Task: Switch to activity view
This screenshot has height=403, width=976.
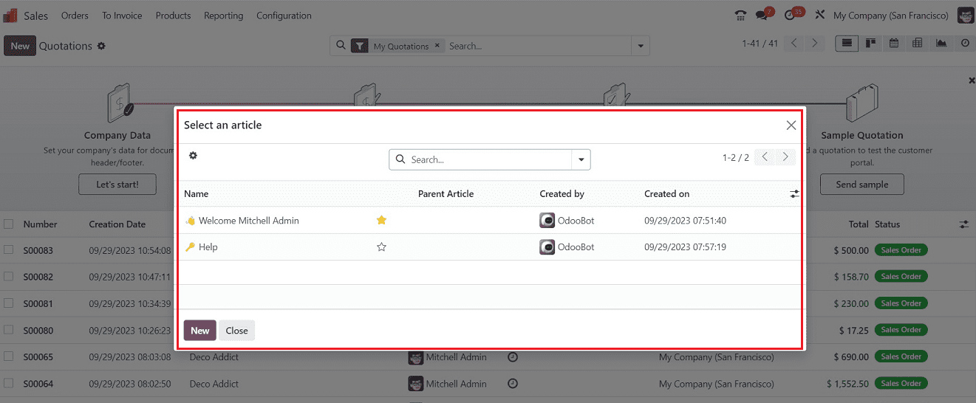Action: (x=965, y=44)
